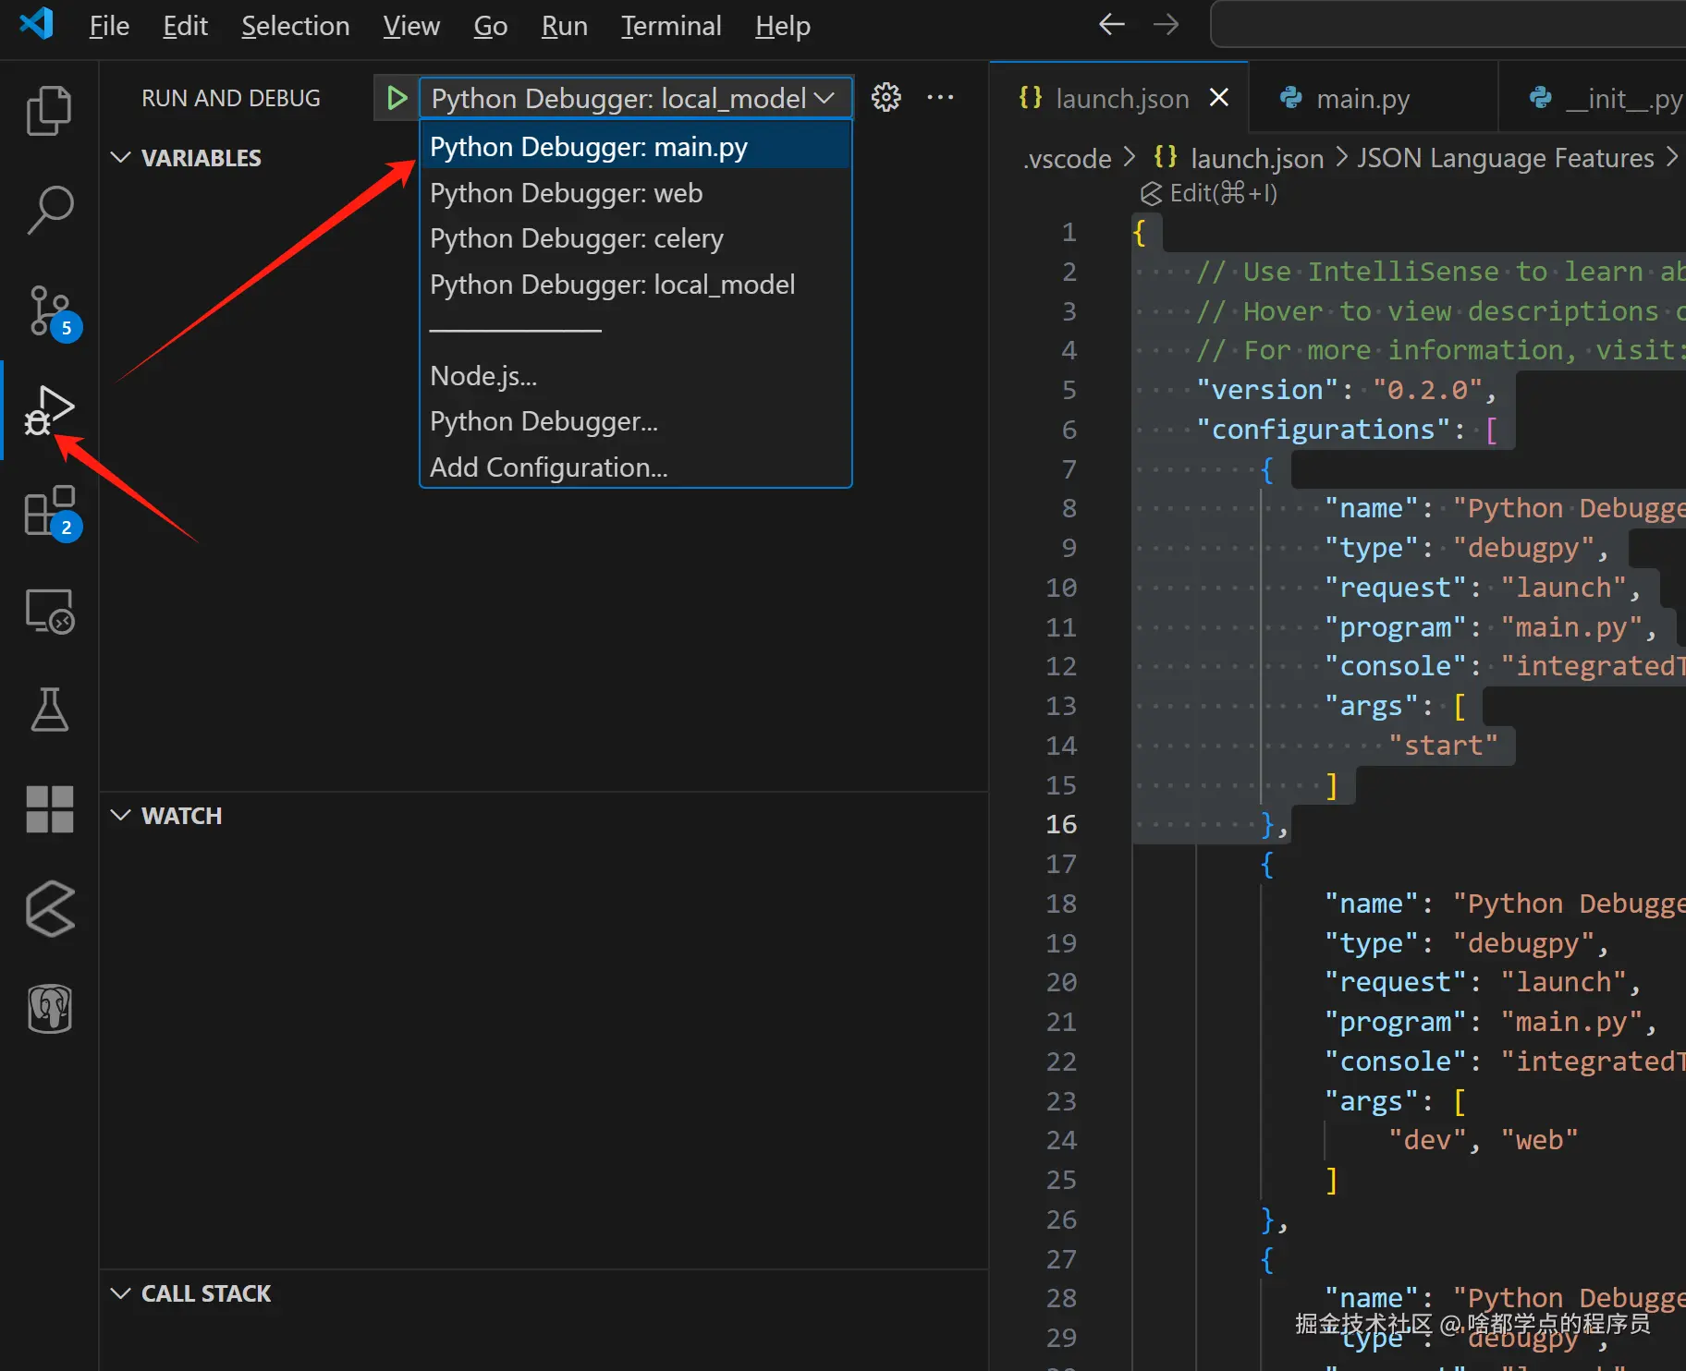Open Source Control view with 5 badge
This screenshot has width=1686, height=1371.
pyautogui.click(x=49, y=310)
